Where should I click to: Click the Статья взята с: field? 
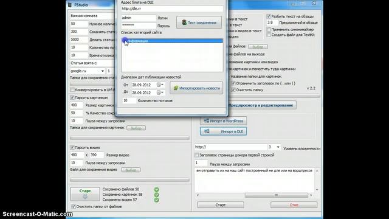[x=92, y=63]
